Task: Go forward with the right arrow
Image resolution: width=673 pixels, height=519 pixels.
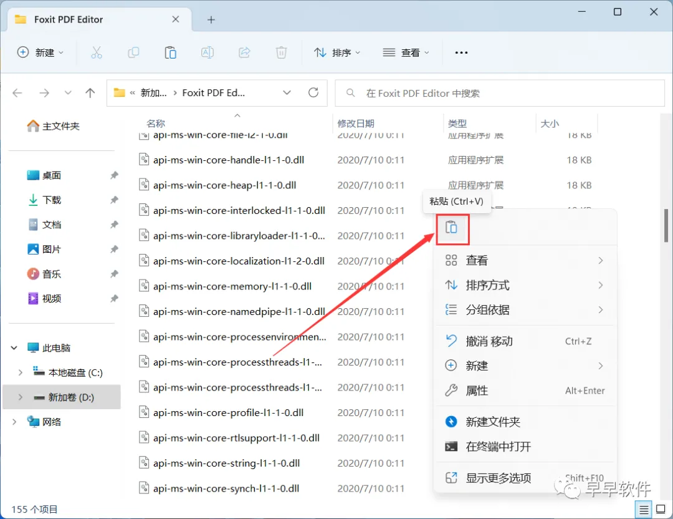Action: pos(44,93)
